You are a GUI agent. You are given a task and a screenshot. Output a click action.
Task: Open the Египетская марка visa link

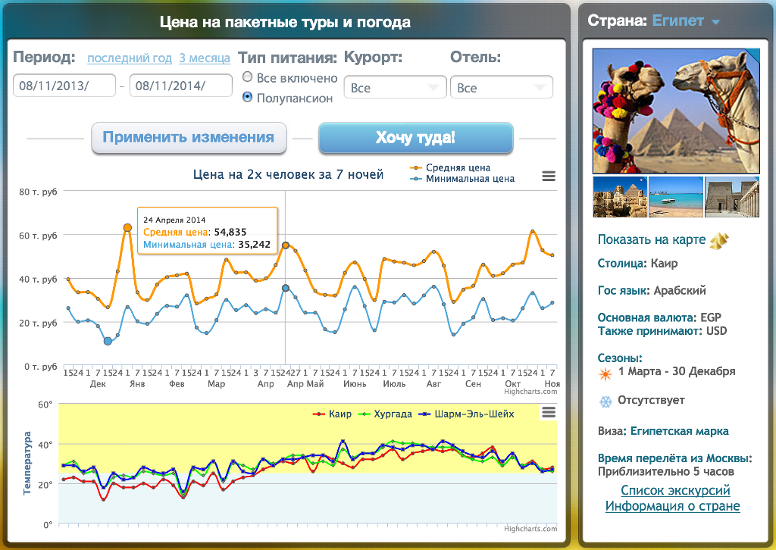point(679,431)
